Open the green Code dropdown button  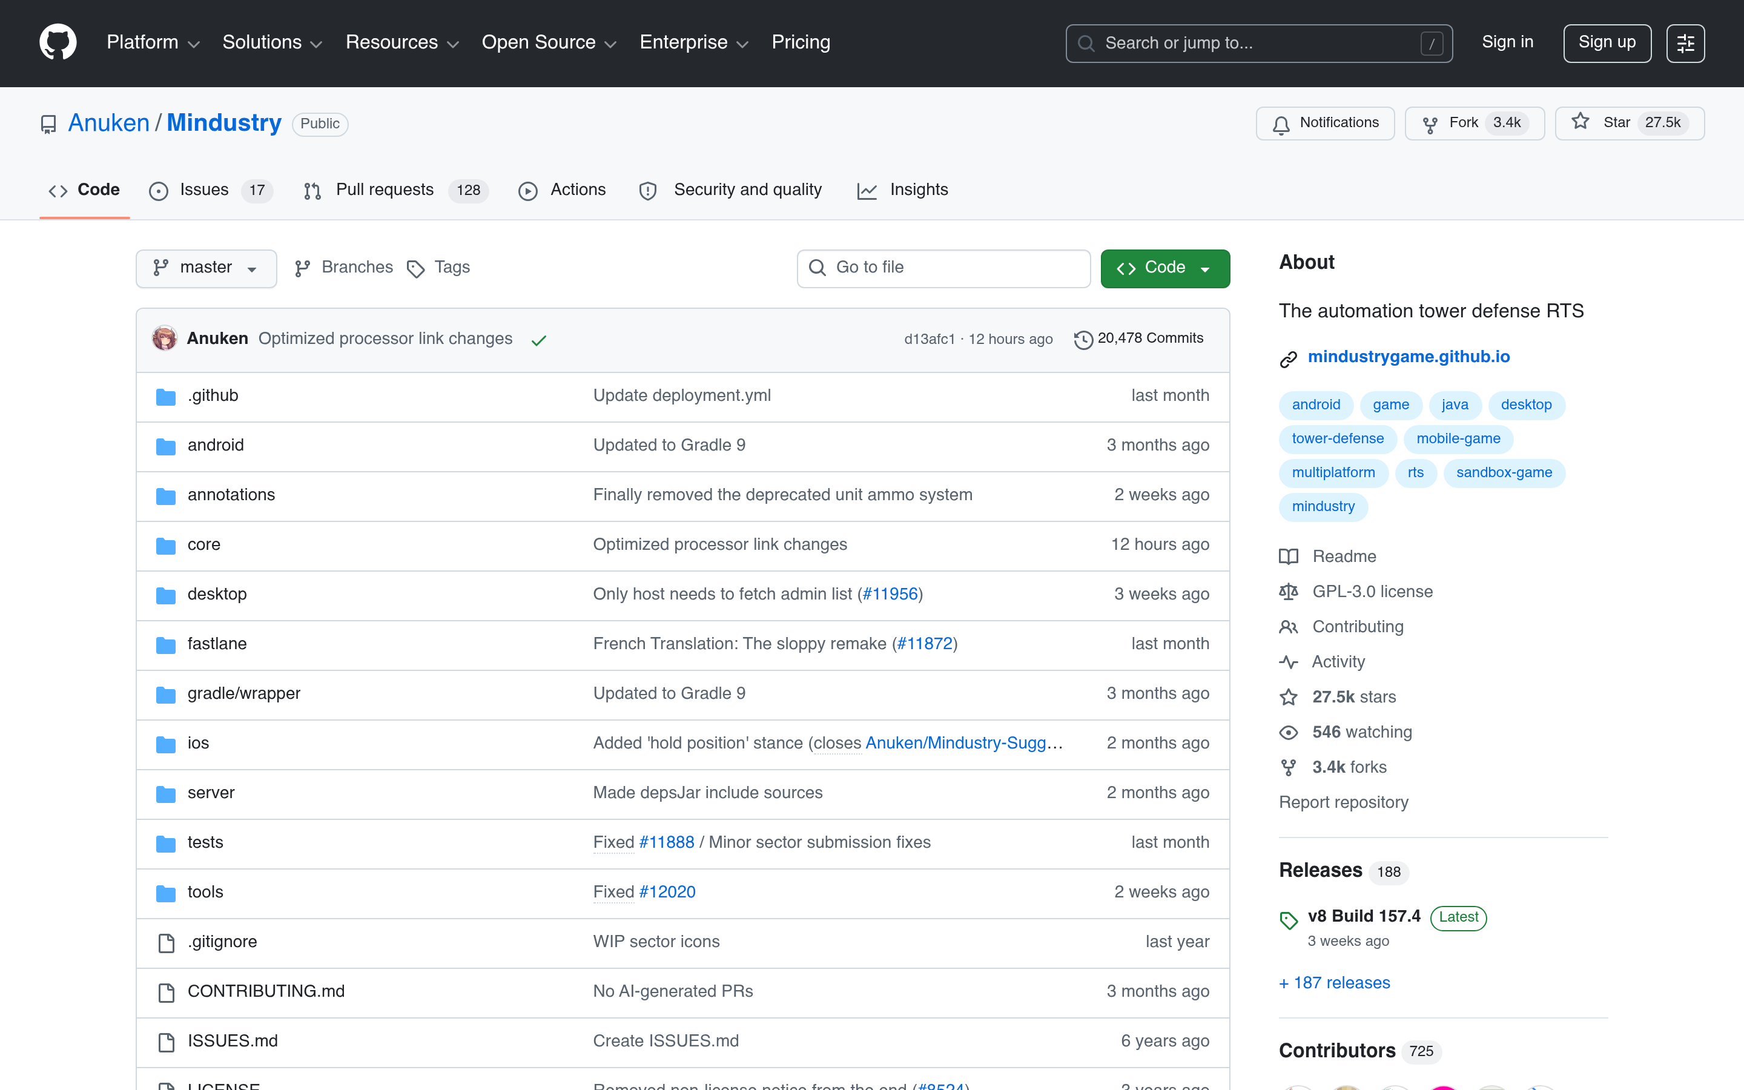pyautogui.click(x=1164, y=268)
